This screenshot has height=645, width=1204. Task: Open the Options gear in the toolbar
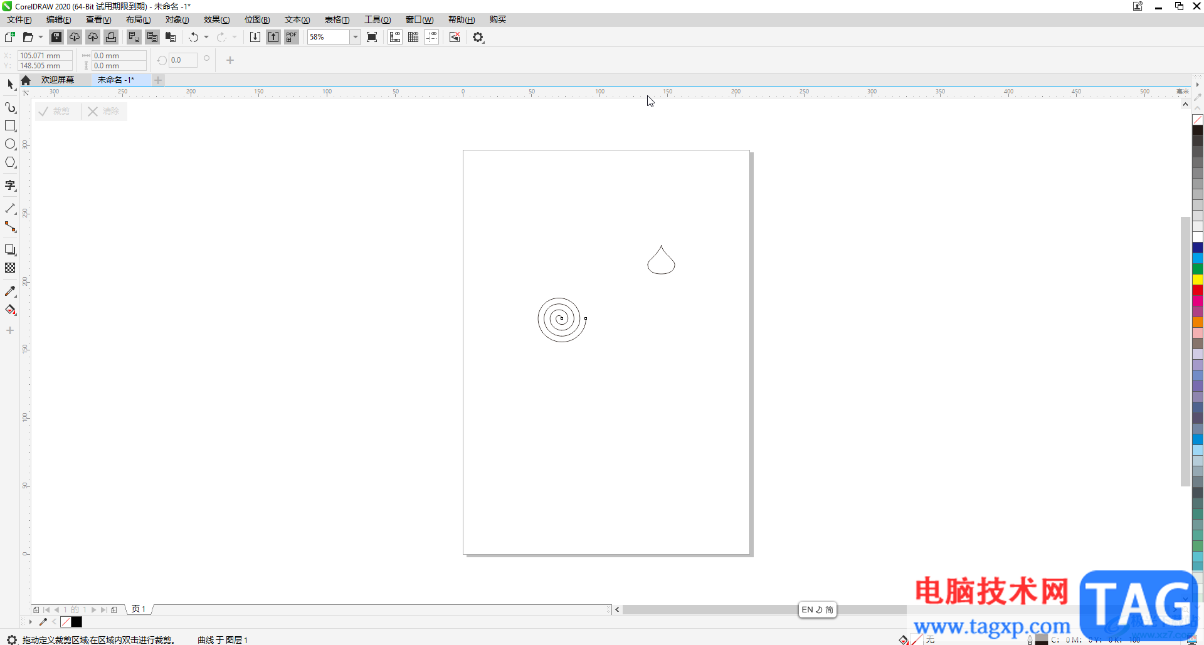(478, 37)
